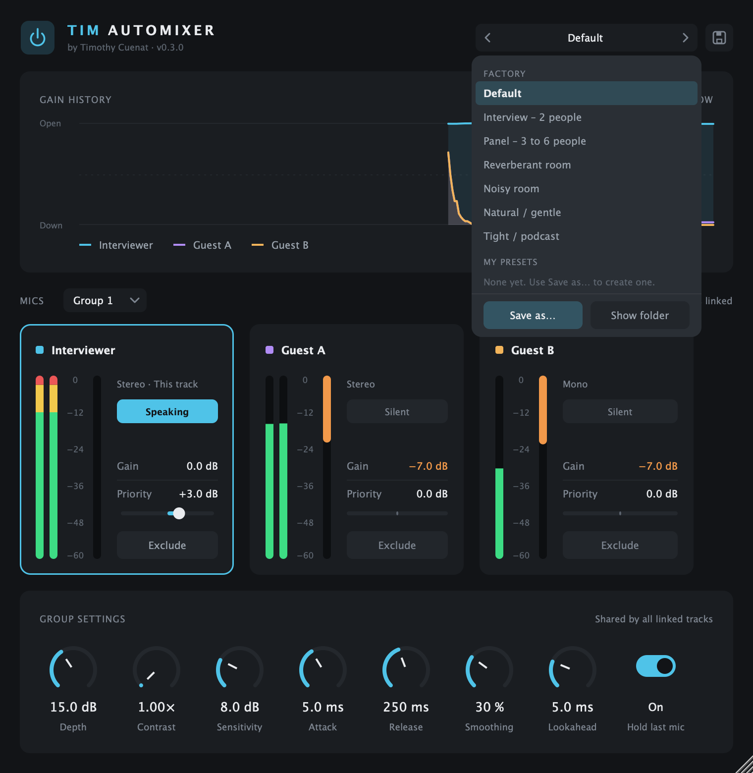Screen dimensions: 753x773
Task: Click the 250 ms Release value
Action: 406,707
